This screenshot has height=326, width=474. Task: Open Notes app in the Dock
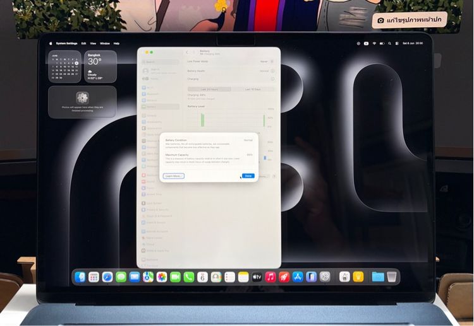243,277
